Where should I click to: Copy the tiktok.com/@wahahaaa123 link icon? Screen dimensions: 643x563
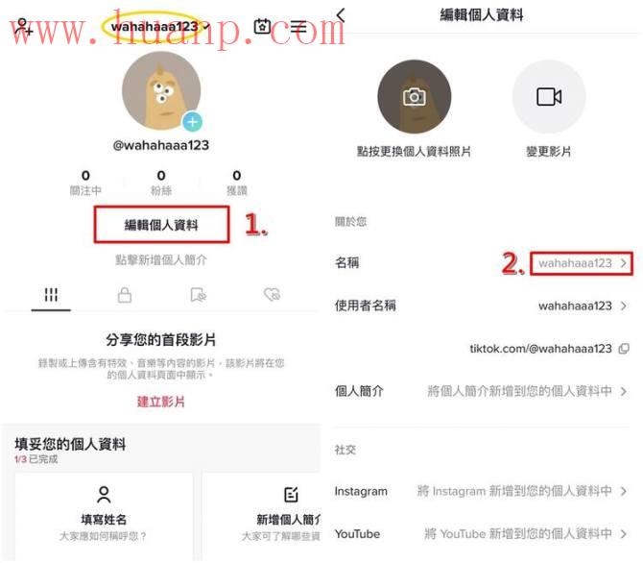point(624,349)
